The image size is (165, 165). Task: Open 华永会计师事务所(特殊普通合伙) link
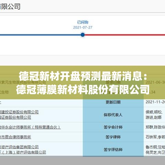30,127
